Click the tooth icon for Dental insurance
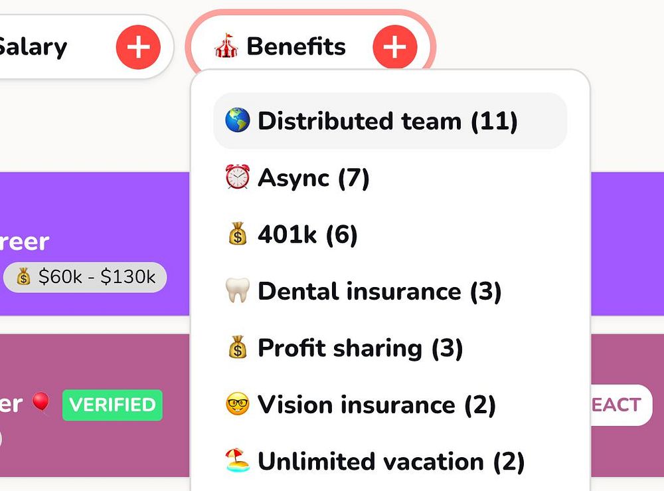Viewport: 664px width, 491px height. tap(237, 291)
